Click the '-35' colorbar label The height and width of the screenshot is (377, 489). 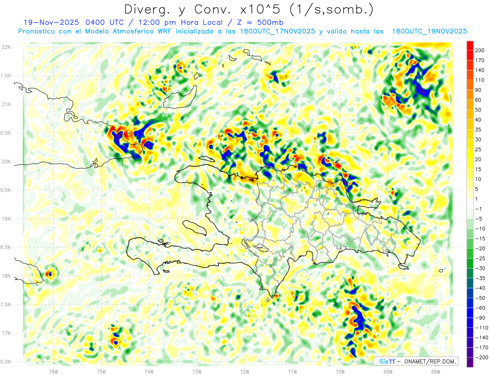tap(480, 278)
